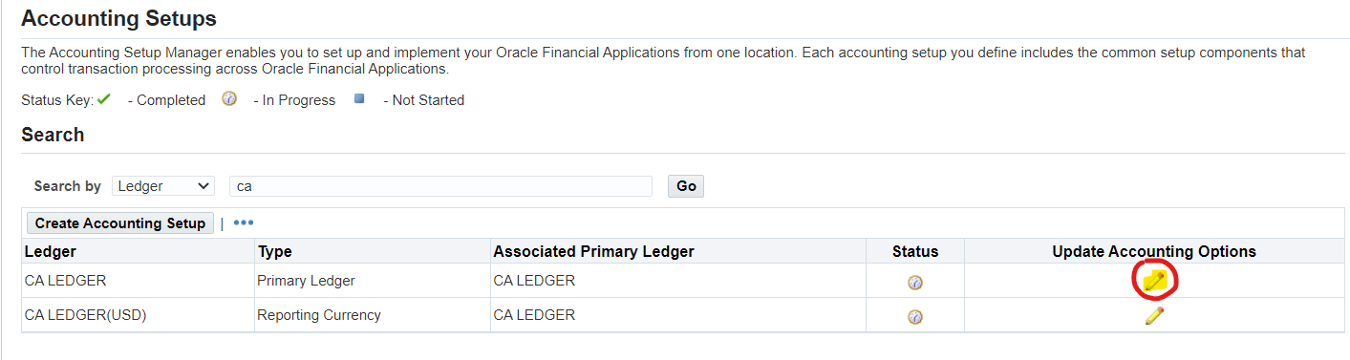Select the Reporting Currency type cell

(x=319, y=315)
